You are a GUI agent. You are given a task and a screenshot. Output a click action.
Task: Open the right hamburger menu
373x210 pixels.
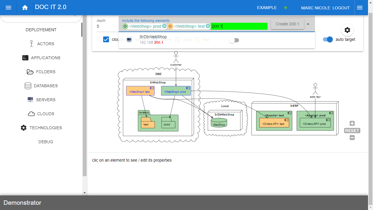(x=360, y=8)
